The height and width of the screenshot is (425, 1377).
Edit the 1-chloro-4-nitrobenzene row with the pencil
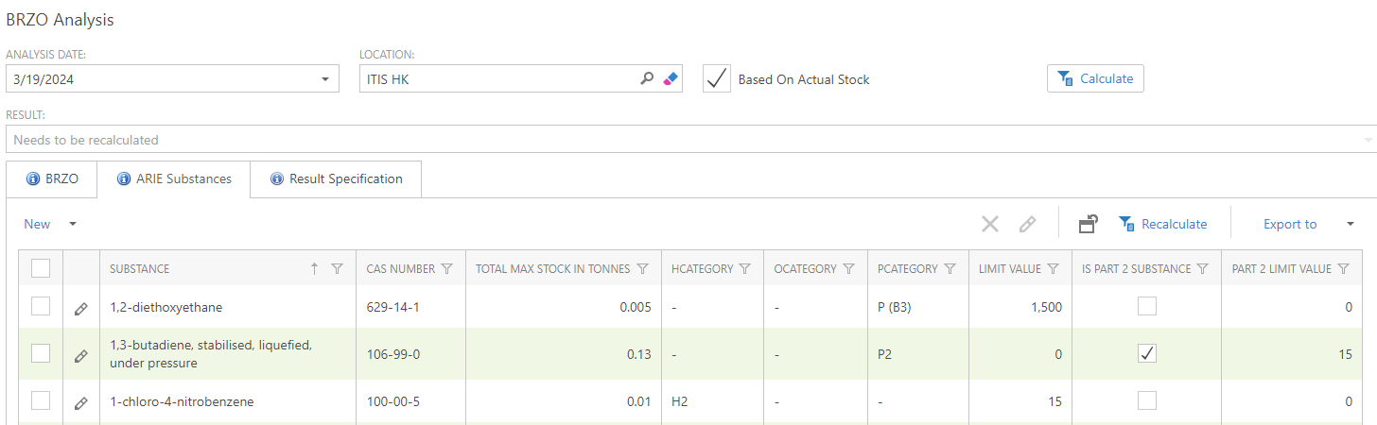click(x=81, y=402)
